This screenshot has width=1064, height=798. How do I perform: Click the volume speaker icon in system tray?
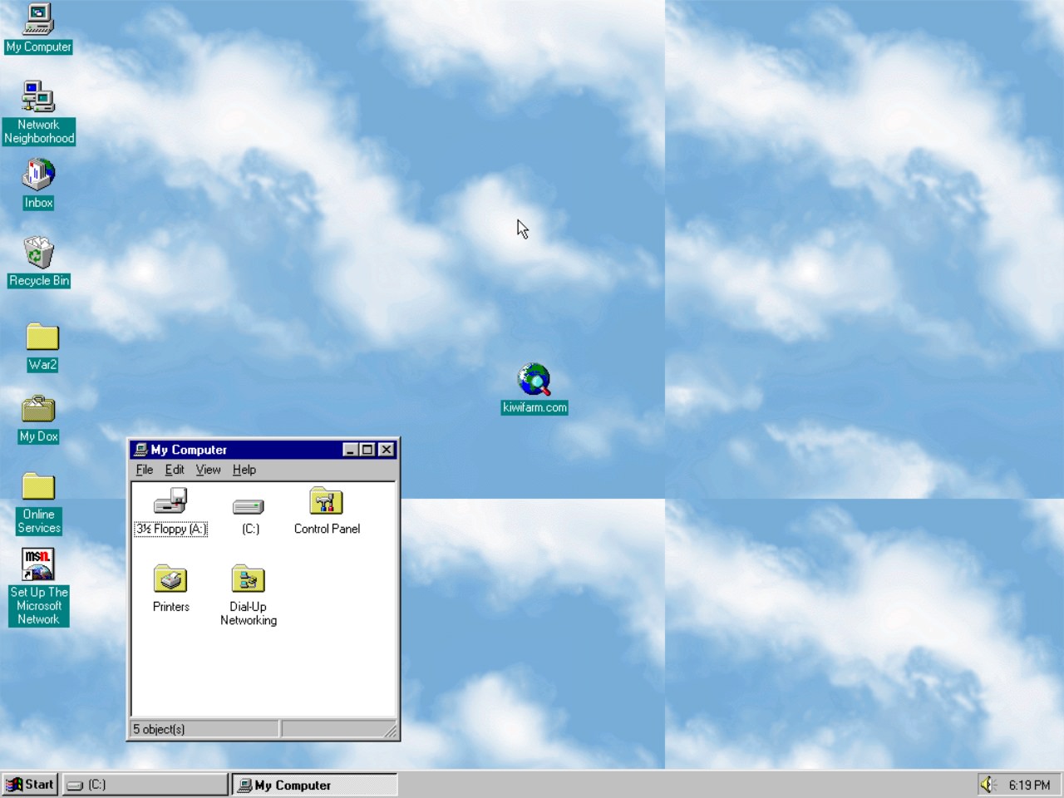pyautogui.click(x=988, y=784)
